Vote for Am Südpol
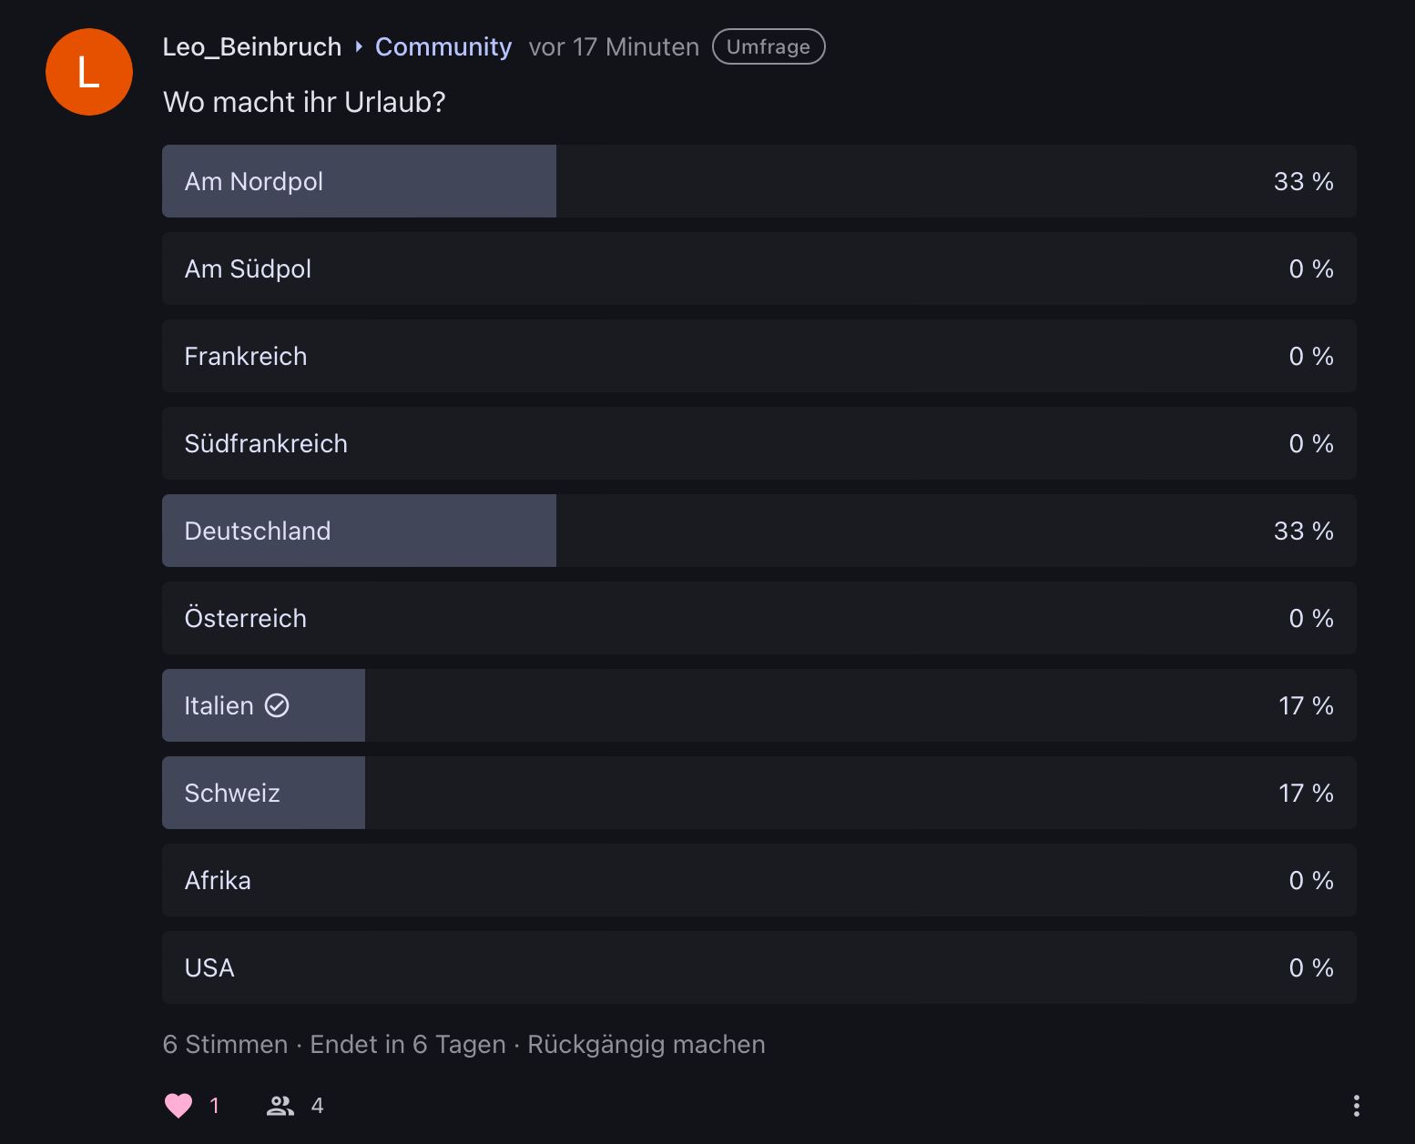Screen dimensions: 1415x1144 click(758, 268)
